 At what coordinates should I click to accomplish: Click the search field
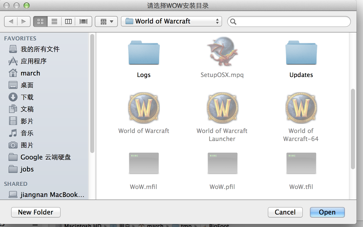[x=289, y=21]
